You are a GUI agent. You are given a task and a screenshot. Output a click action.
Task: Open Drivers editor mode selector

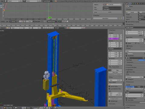(x=13, y=21)
